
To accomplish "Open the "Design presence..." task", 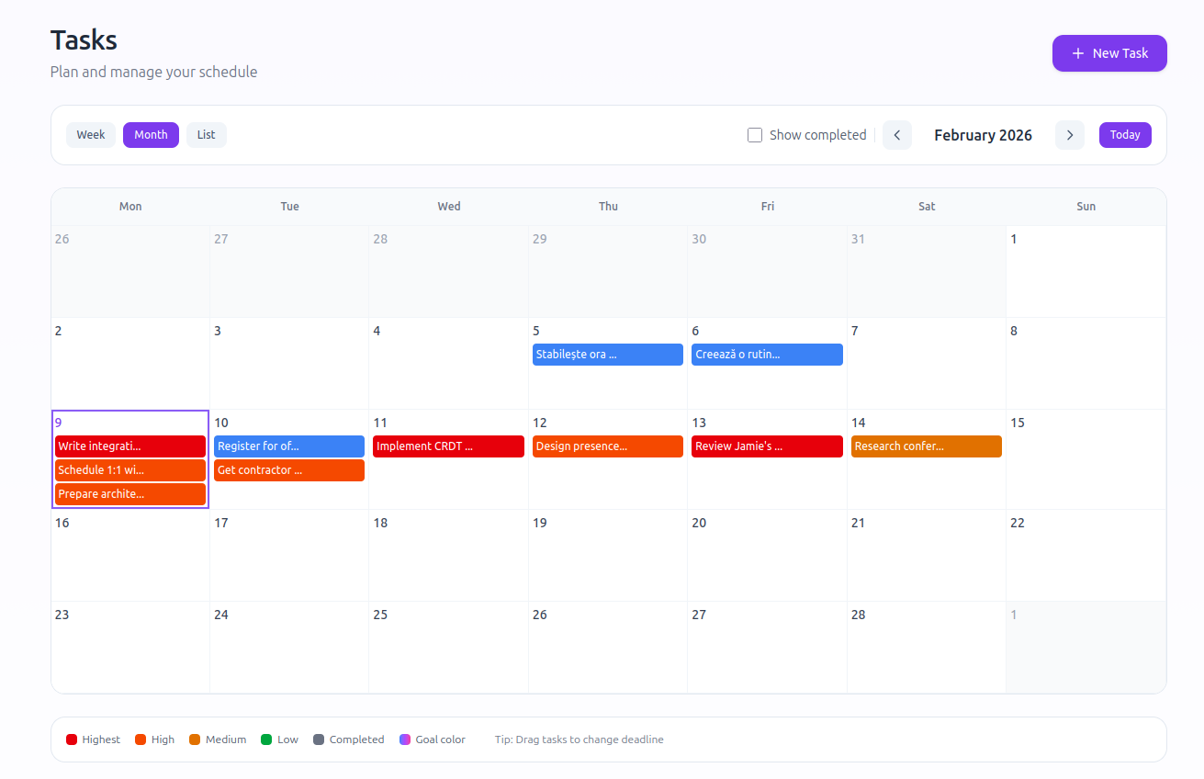I will click(x=608, y=446).
